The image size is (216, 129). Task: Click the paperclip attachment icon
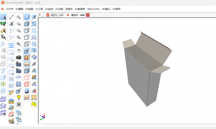pos(34,64)
